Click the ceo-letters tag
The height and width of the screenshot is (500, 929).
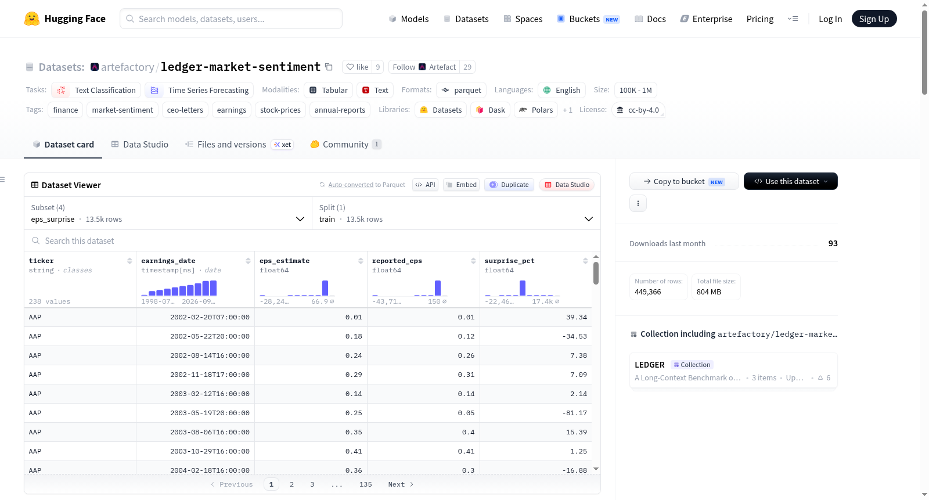click(x=185, y=110)
